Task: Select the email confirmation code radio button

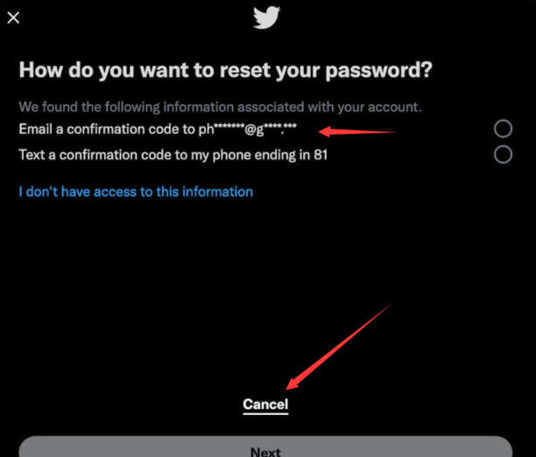Action: 503,130
